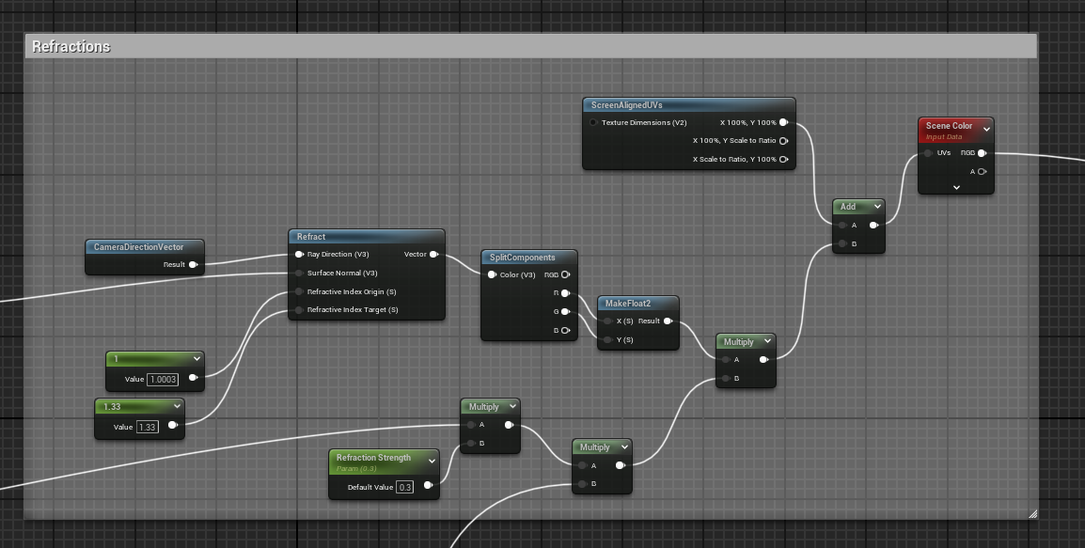
Task: Click ScreenAlignedUVs Texture Dimensions input pin
Action: pyautogui.click(x=593, y=123)
